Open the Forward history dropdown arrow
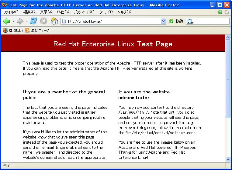 click(x=27, y=22)
